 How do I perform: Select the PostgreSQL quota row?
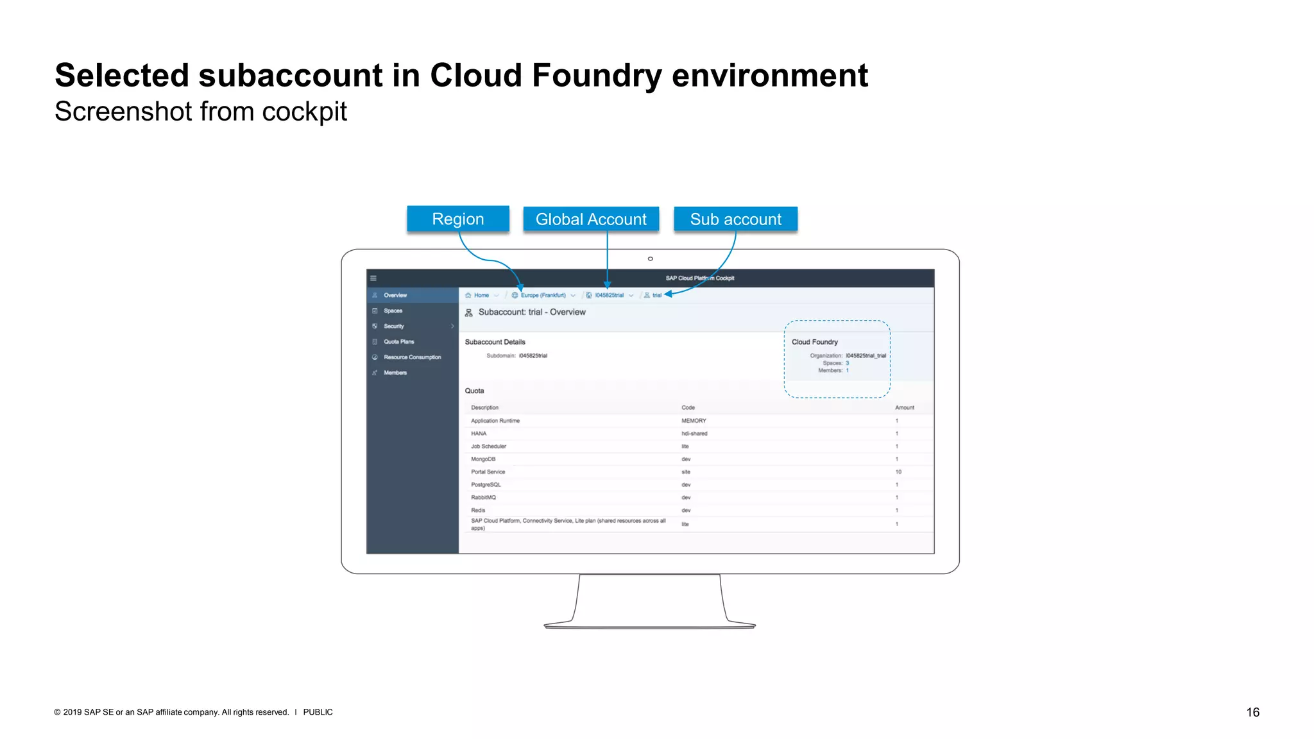point(698,485)
